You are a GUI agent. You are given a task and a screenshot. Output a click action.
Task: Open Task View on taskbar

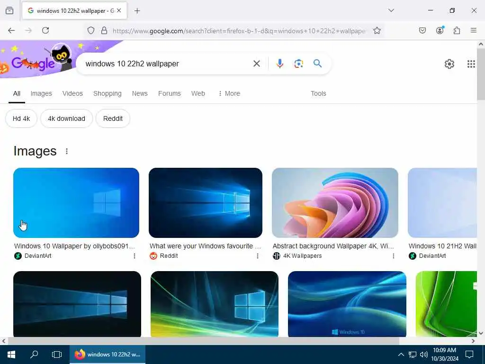click(x=57, y=355)
